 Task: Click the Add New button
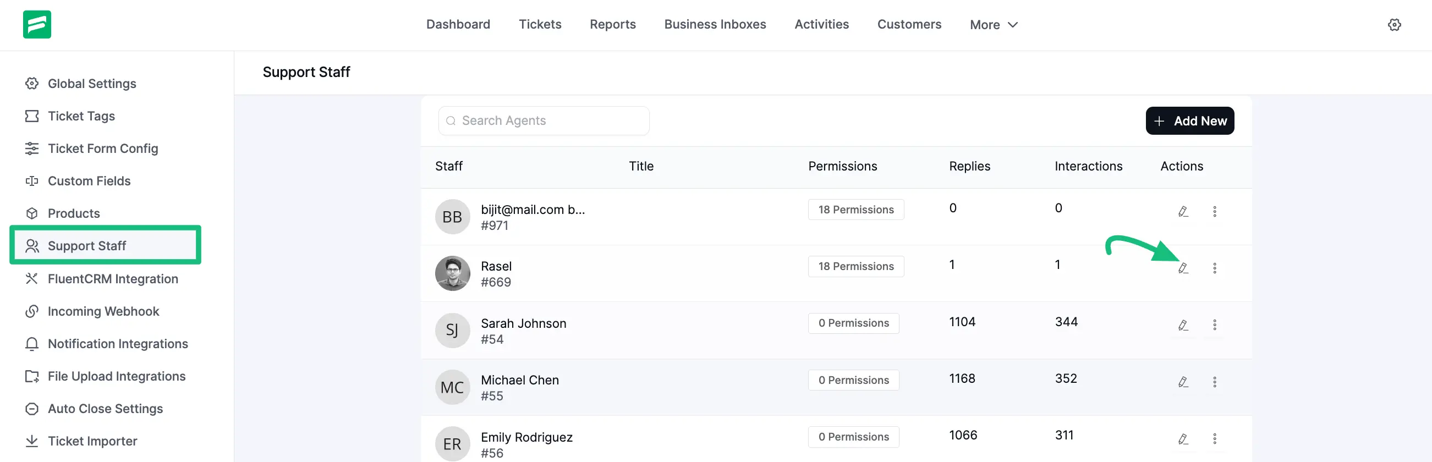point(1189,120)
